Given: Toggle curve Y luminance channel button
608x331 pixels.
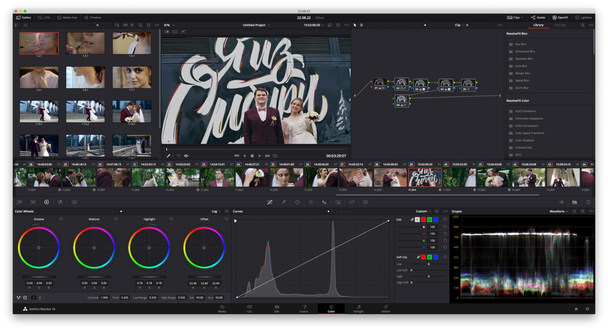Looking at the screenshot, I should (417, 220).
